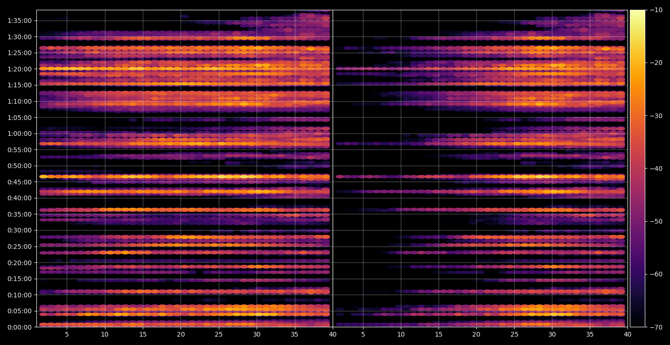This screenshot has width=670, height=345.
Task: Pick the 0:50:00 y-axis tick label
Action: click(20, 166)
